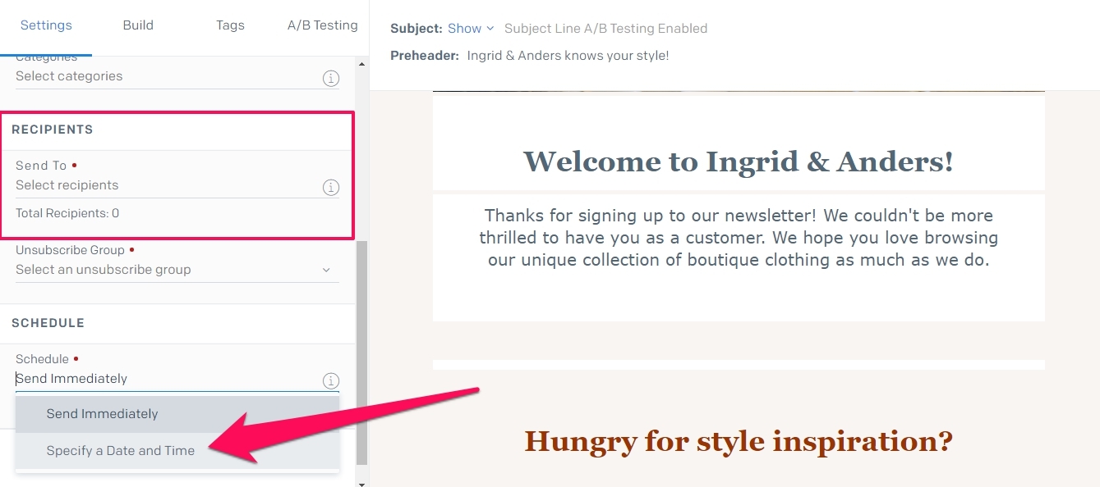1100x487 pixels.
Task: Expand the Subject Show dropdown
Action: click(x=471, y=29)
